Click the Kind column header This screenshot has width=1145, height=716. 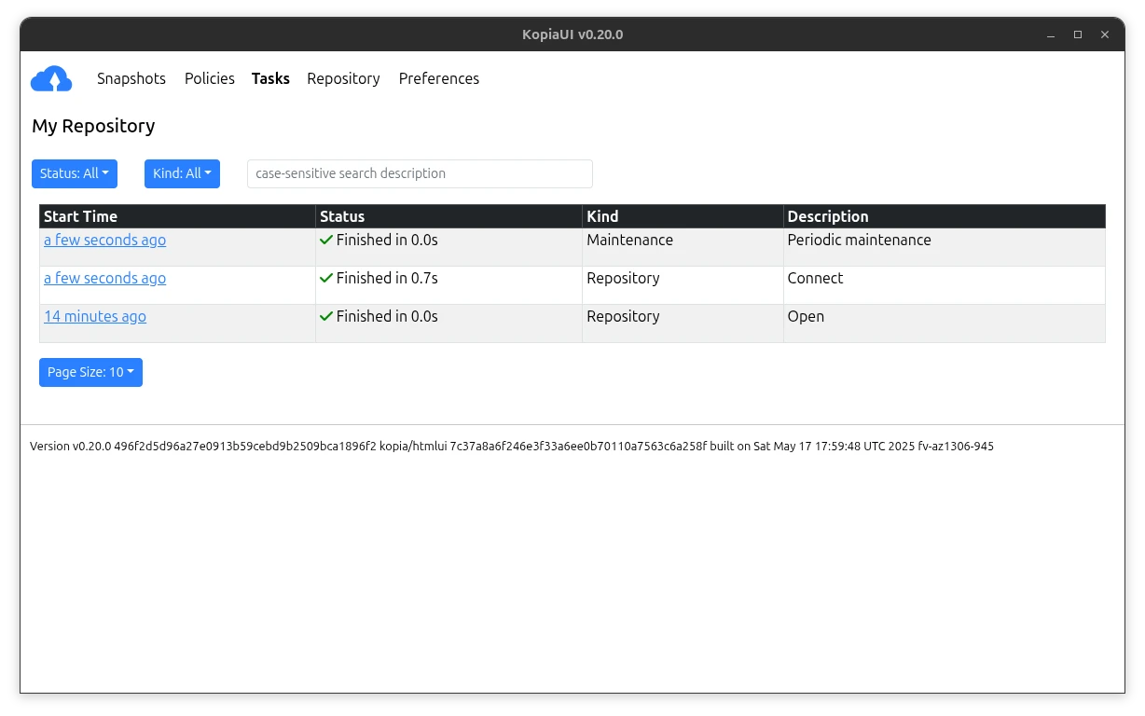click(602, 216)
